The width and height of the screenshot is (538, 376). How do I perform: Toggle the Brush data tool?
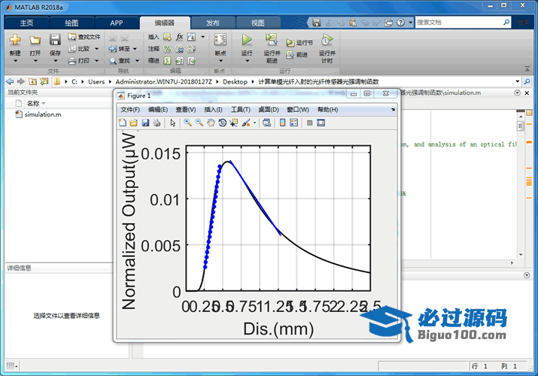click(245, 123)
